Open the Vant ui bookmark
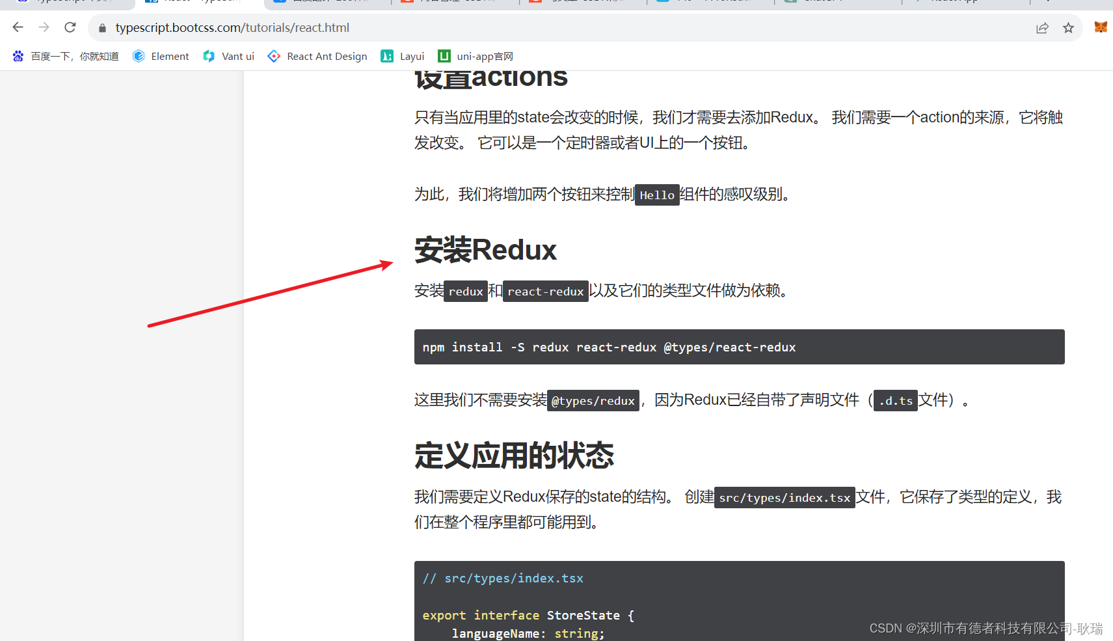1113x641 pixels. coord(228,56)
